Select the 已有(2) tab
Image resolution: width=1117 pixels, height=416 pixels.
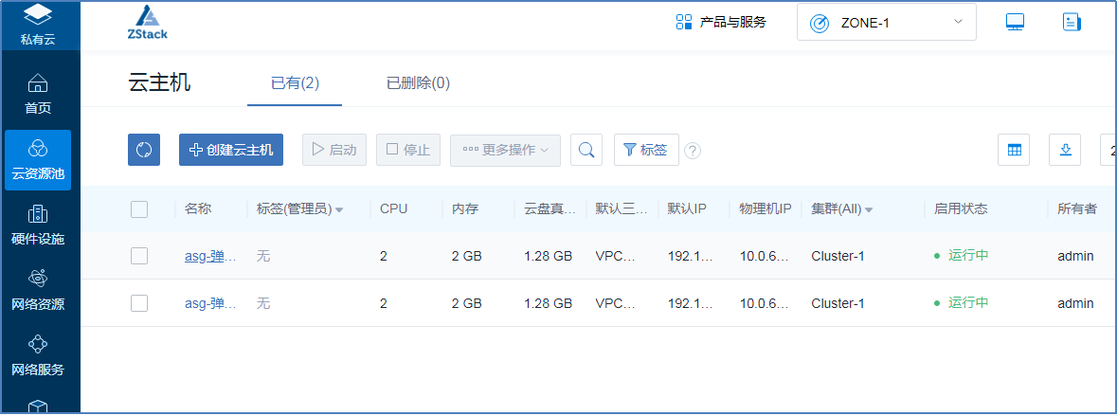pyautogui.click(x=295, y=83)
